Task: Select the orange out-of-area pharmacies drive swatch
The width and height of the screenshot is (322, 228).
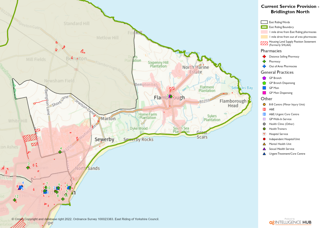Action: 264,37
